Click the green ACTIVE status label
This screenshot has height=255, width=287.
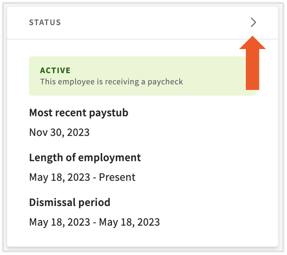click(x=55, y=70)
